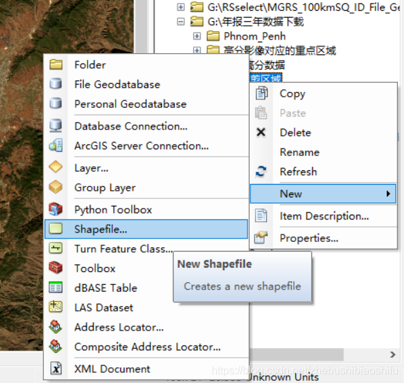Open the New submenu arrow
The image size is (404, 383).
click(388, 194)
